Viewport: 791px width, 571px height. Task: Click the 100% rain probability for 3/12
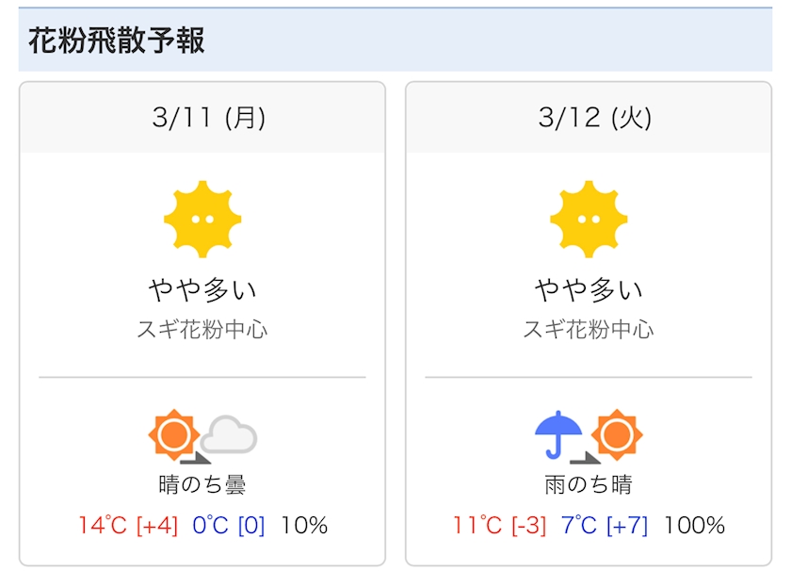[695, 526]
